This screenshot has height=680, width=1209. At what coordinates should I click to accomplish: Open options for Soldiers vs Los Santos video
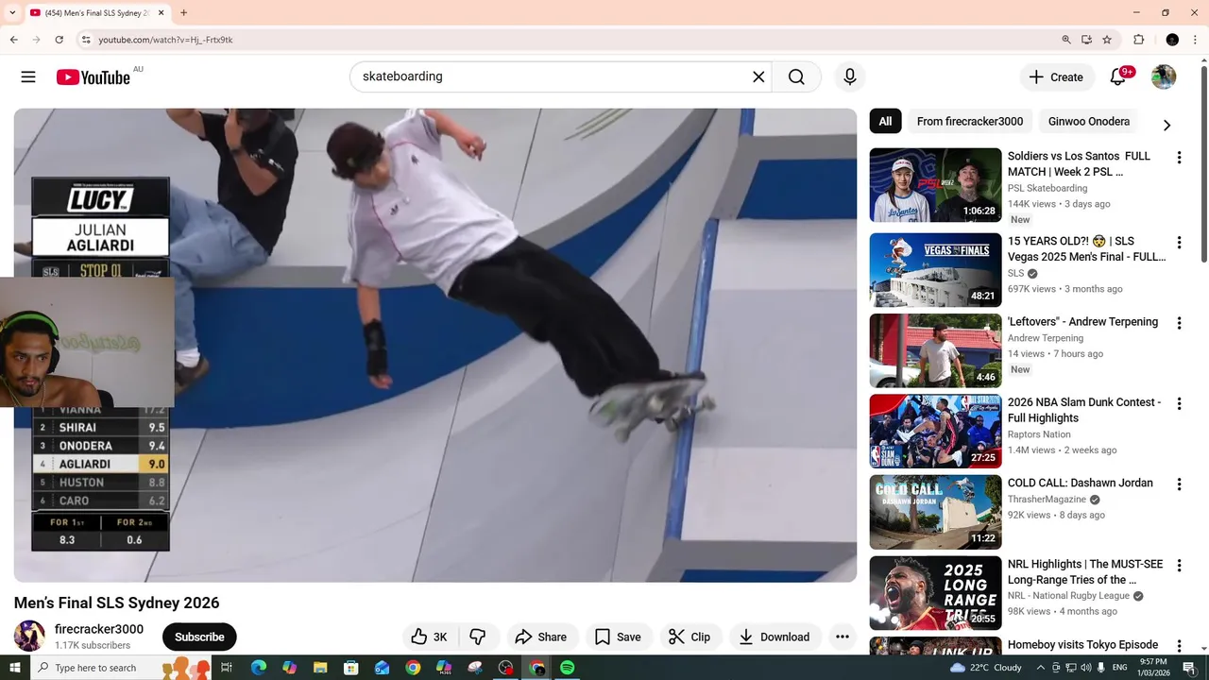click(x=1179, y=158)
